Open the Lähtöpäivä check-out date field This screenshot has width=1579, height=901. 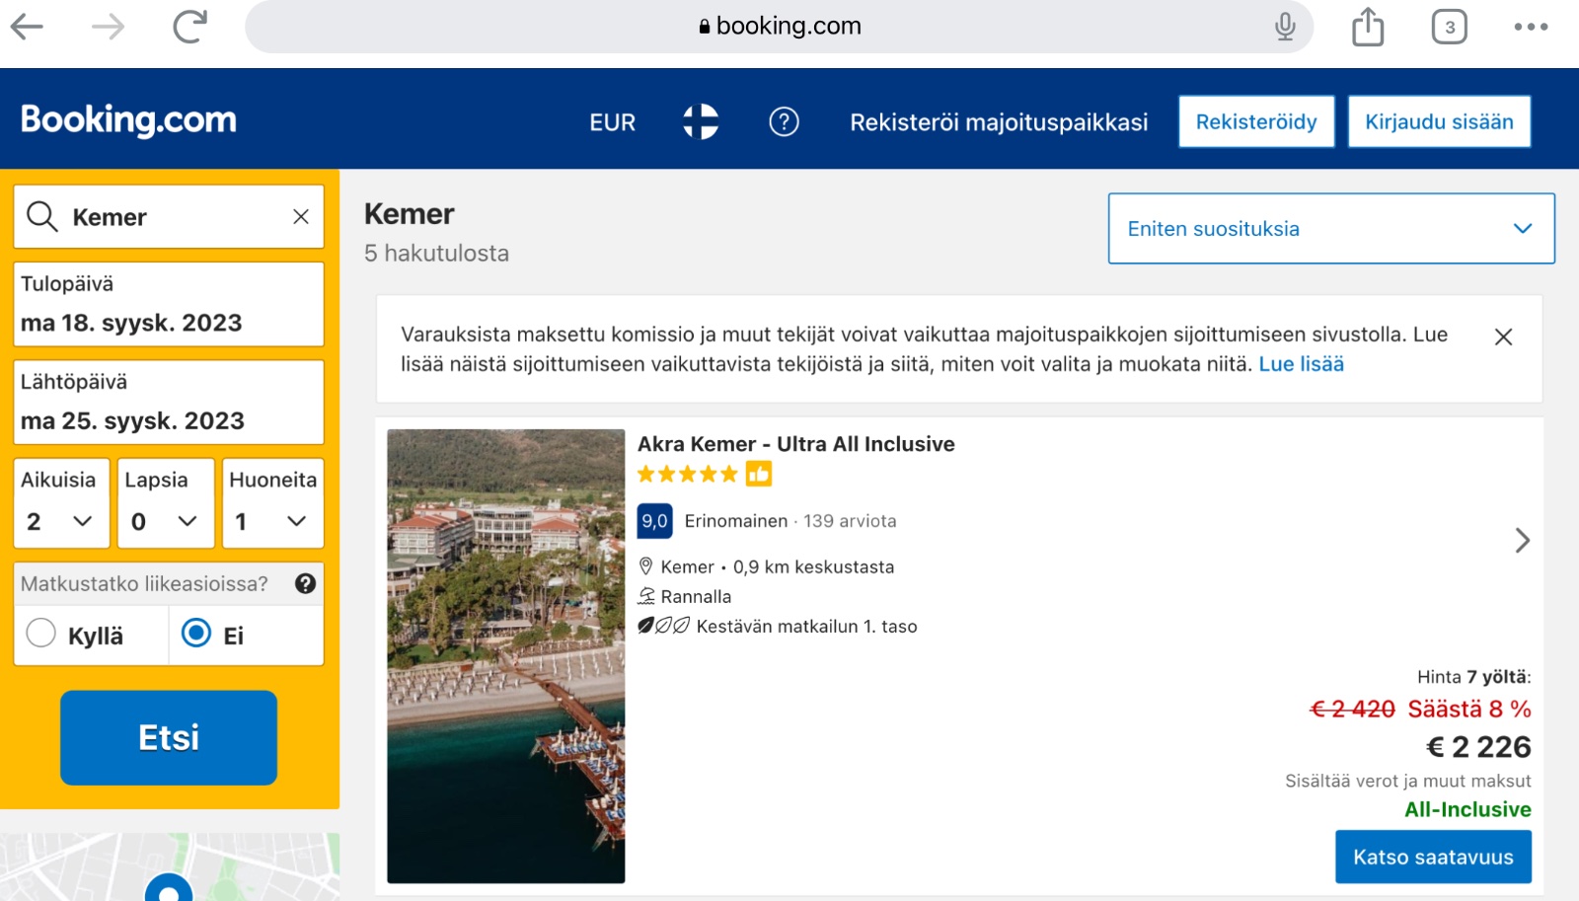[x=169, y=402]
